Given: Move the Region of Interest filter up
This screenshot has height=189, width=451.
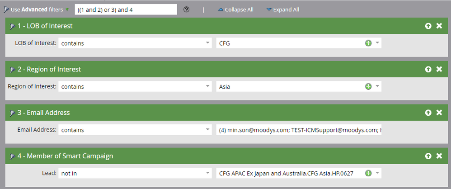Looking at the screenshot, I should [428, 69].
